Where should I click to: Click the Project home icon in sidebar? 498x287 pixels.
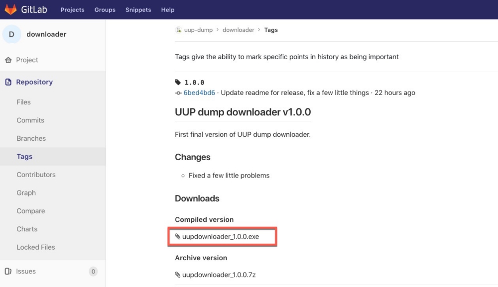tap(8, 60)
